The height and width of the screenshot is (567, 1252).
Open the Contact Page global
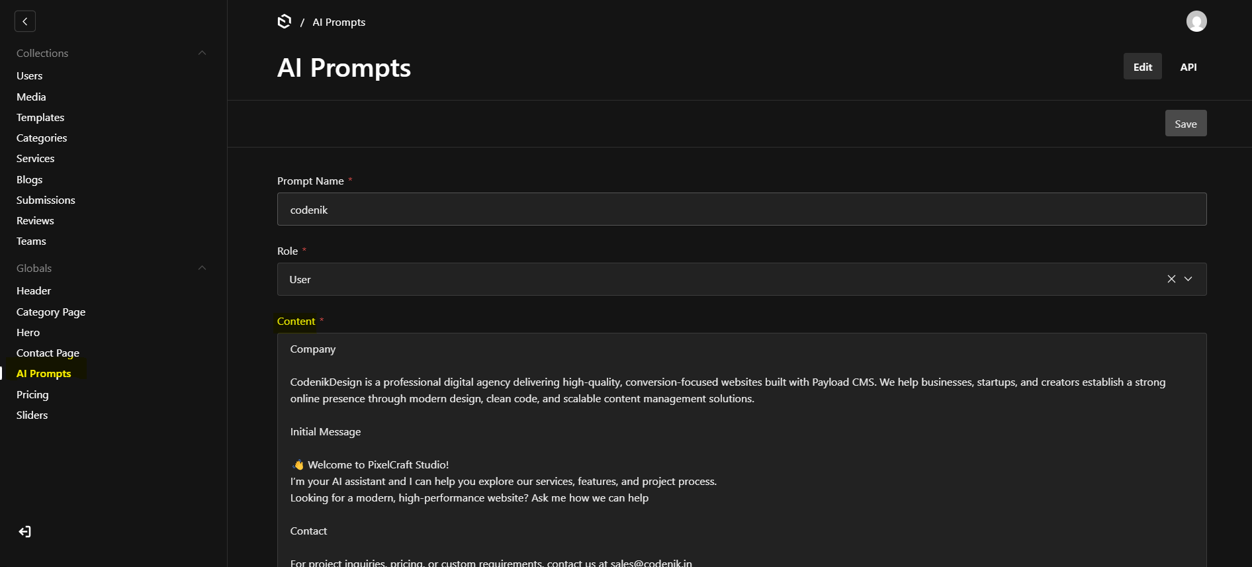pos(48,353)
